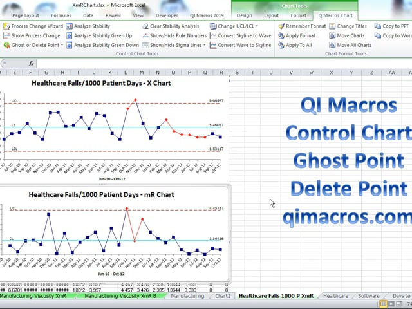Clear Stability Analysis

click(x=171, y=26)
